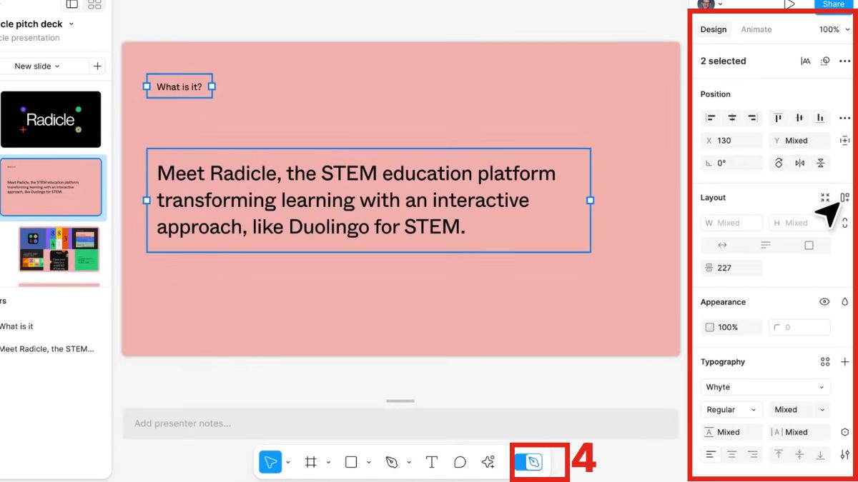Click the plus icon in Typography header
The image size is (858, 482).
click(844, 362)
